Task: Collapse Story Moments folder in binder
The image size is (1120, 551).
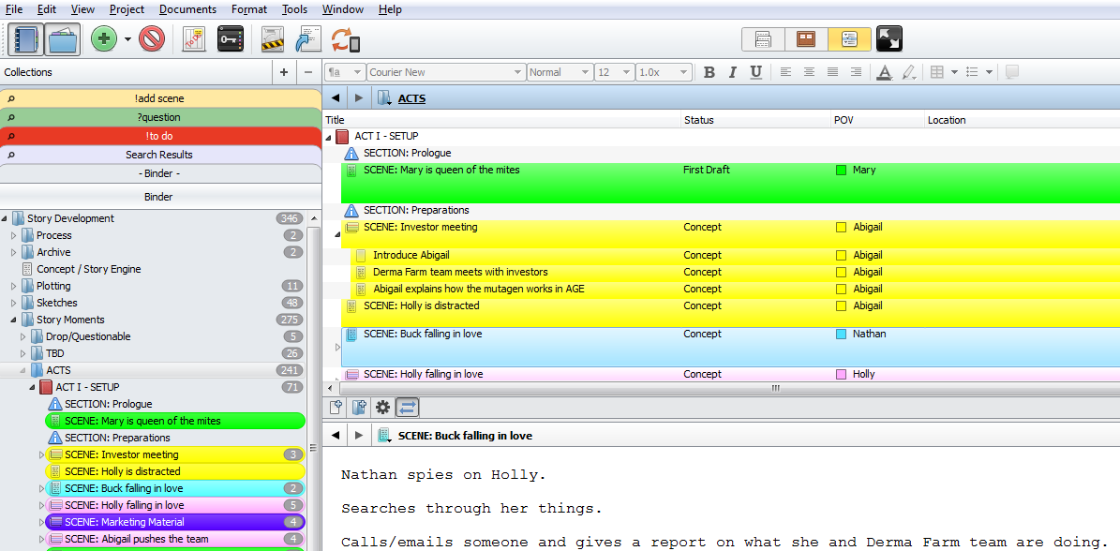Action: [13, 320]
